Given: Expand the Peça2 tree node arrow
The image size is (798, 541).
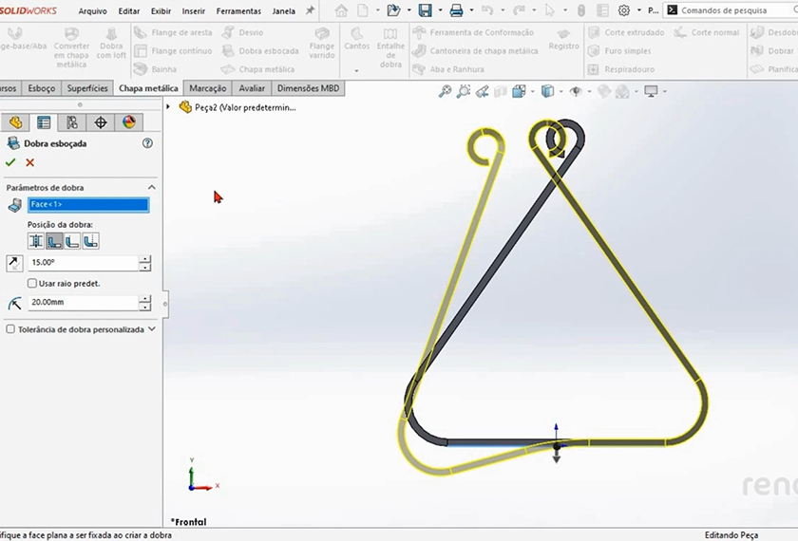Looking at the screenshot, I should tap(169, 107).
